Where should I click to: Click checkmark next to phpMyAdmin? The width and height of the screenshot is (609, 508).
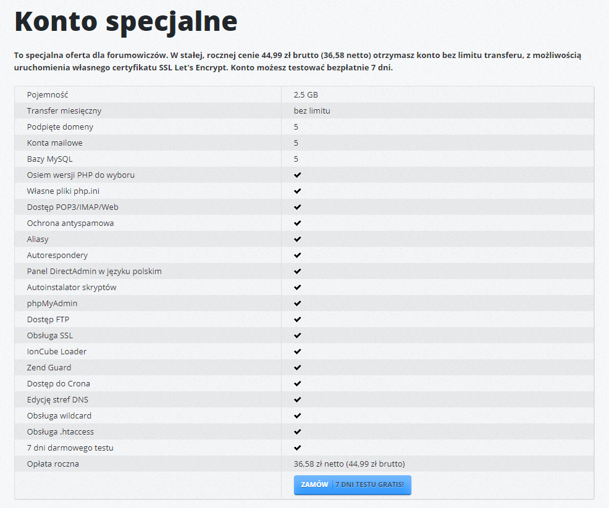tap(297, 303)
